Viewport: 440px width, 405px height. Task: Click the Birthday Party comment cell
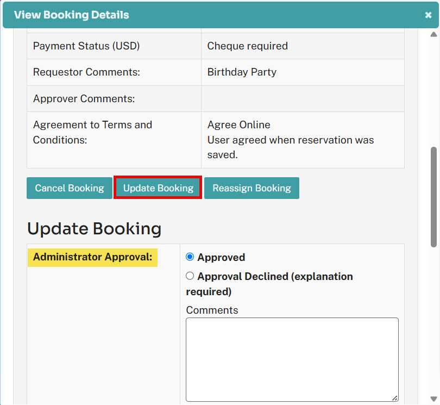(303, 72)
